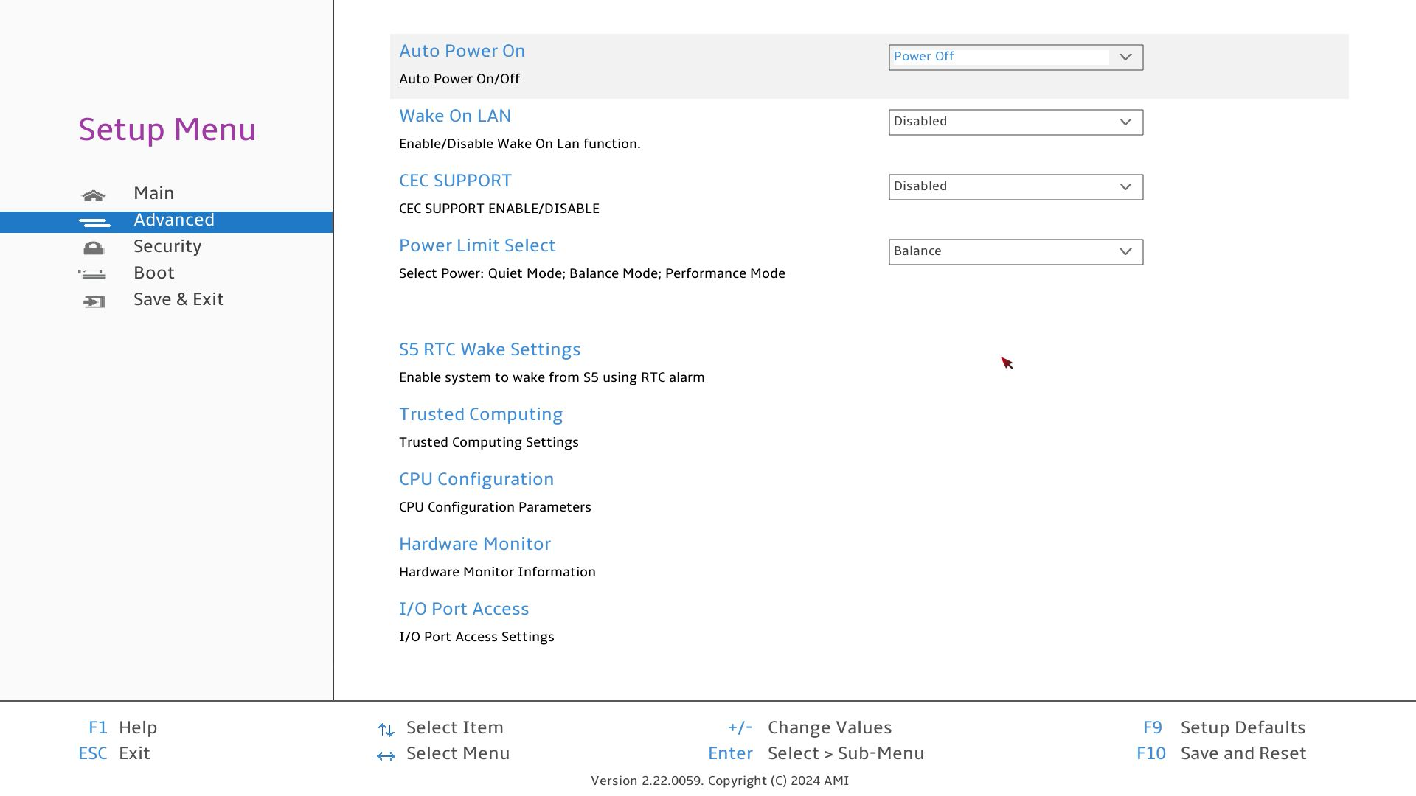Click the icon beside Advanced menu

click(x=94, y=222)
